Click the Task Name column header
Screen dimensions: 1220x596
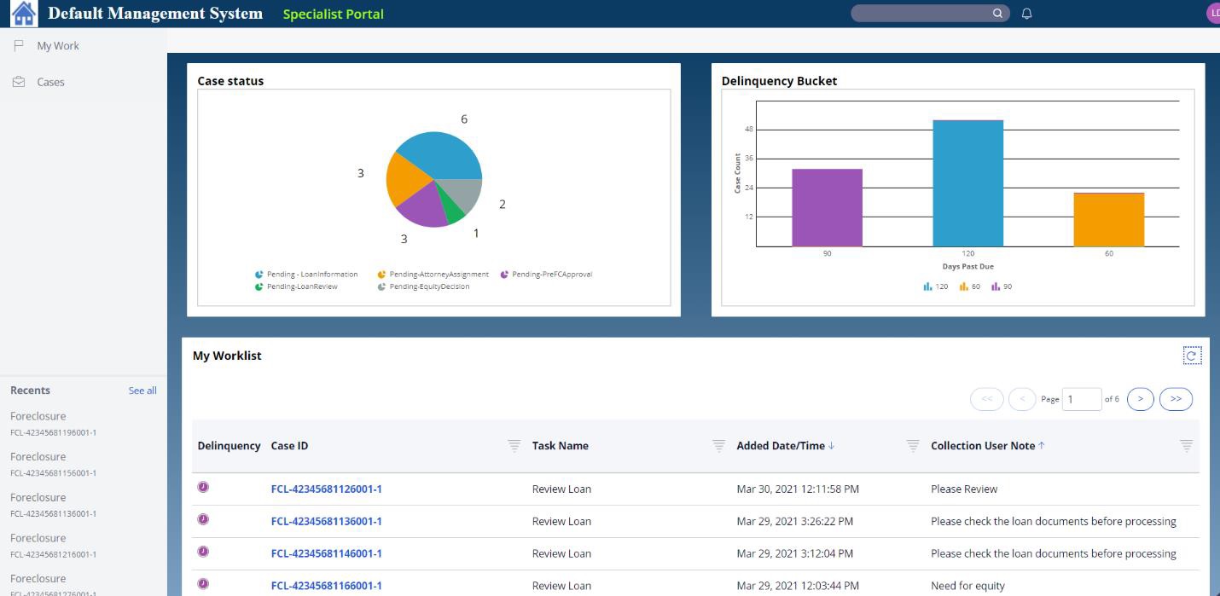click(x=560, y=445)
